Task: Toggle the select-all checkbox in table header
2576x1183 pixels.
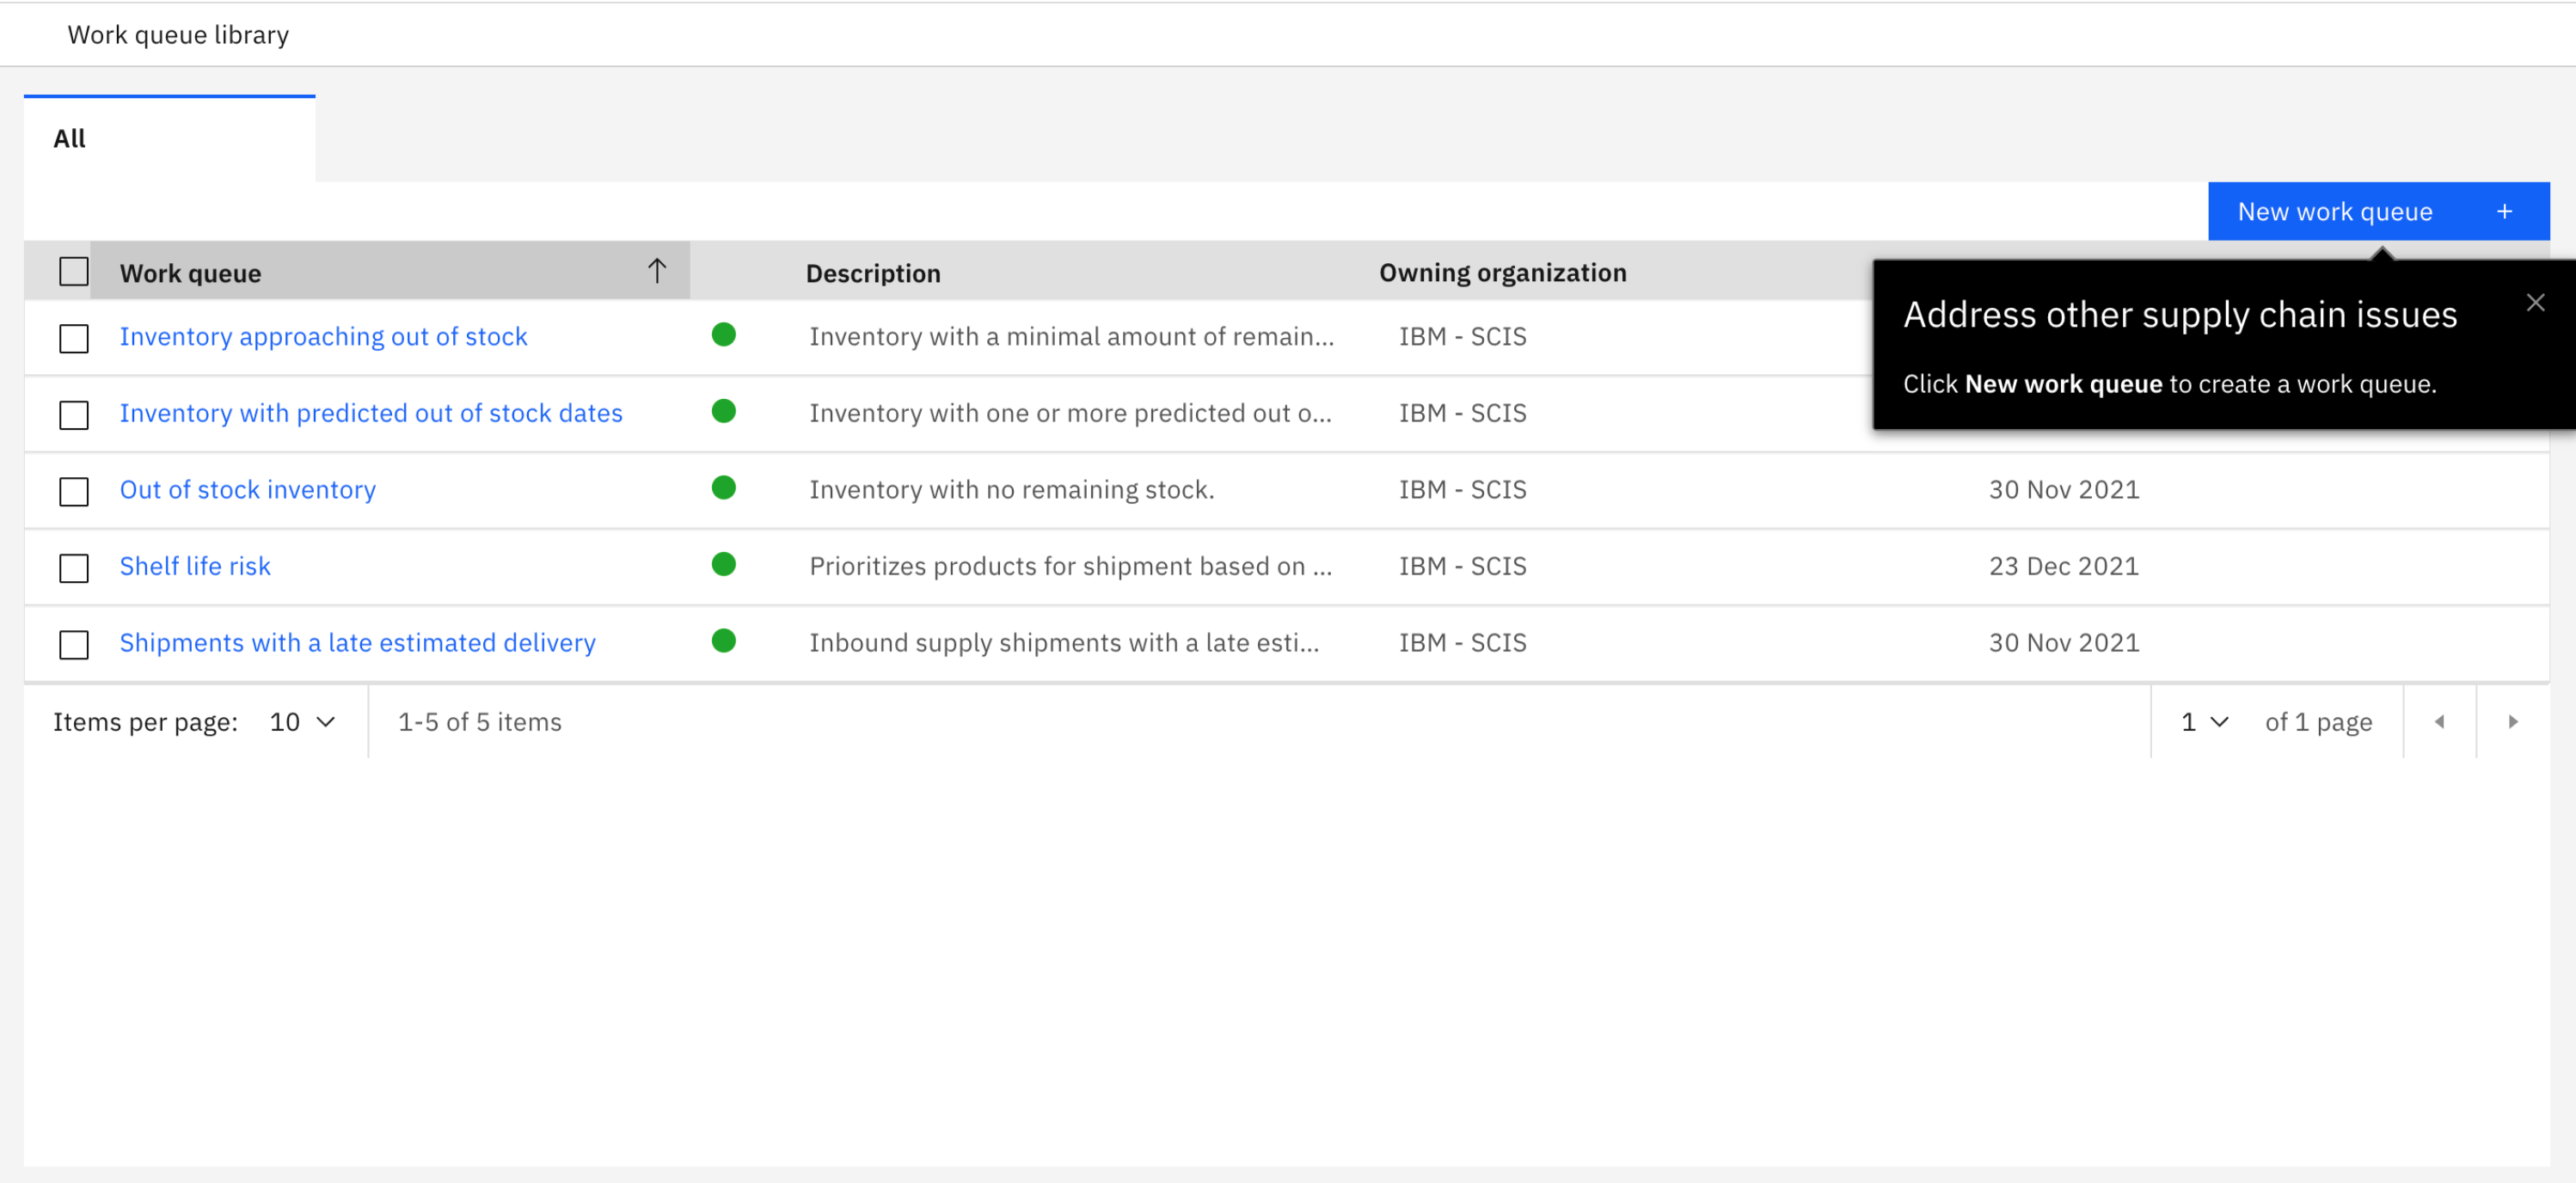Action: 74,272
